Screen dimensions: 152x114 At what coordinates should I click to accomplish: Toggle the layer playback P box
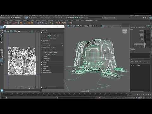[133, 65]
